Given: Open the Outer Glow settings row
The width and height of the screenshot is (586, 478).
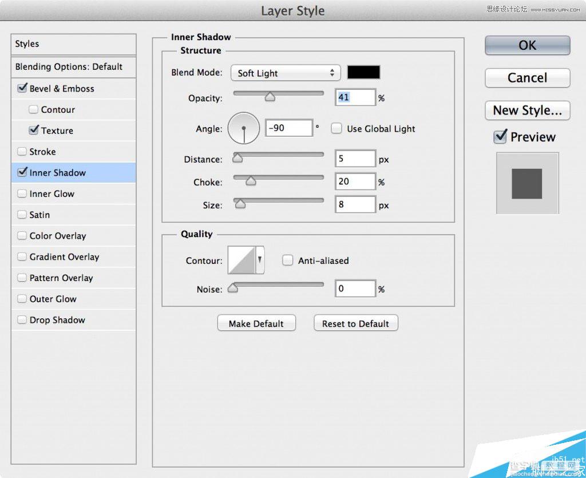Looking at the screenshot, I should [x=73, y=299].
